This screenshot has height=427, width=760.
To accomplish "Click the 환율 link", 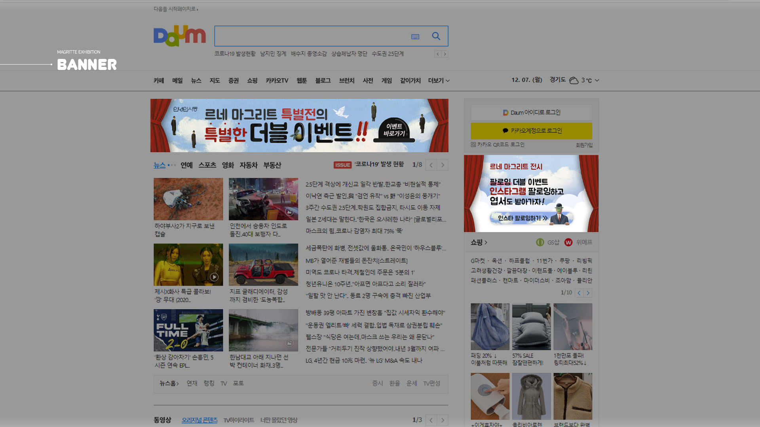I will pyautogui.click(x=394, y=384).
